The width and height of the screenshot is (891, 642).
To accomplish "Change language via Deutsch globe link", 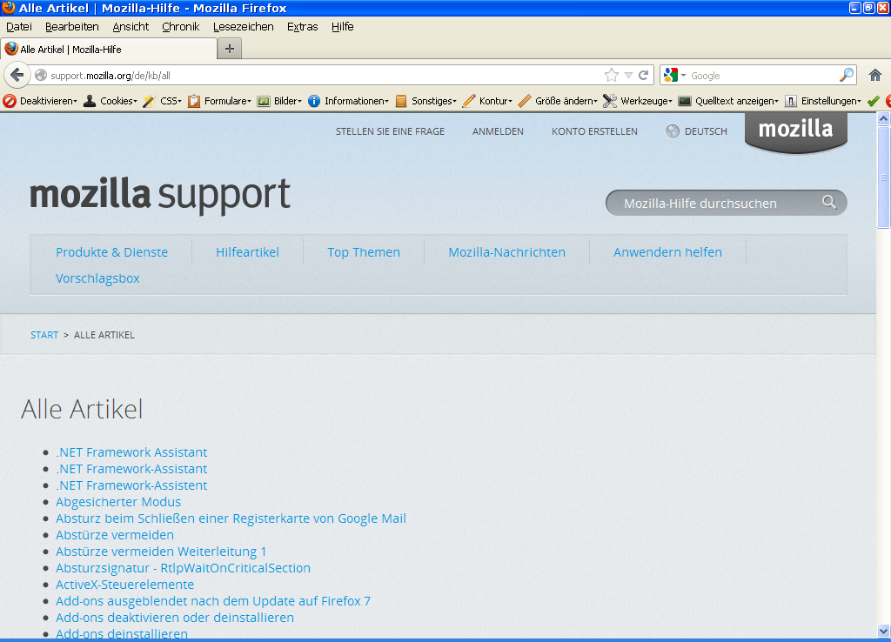I will [697, 131].
